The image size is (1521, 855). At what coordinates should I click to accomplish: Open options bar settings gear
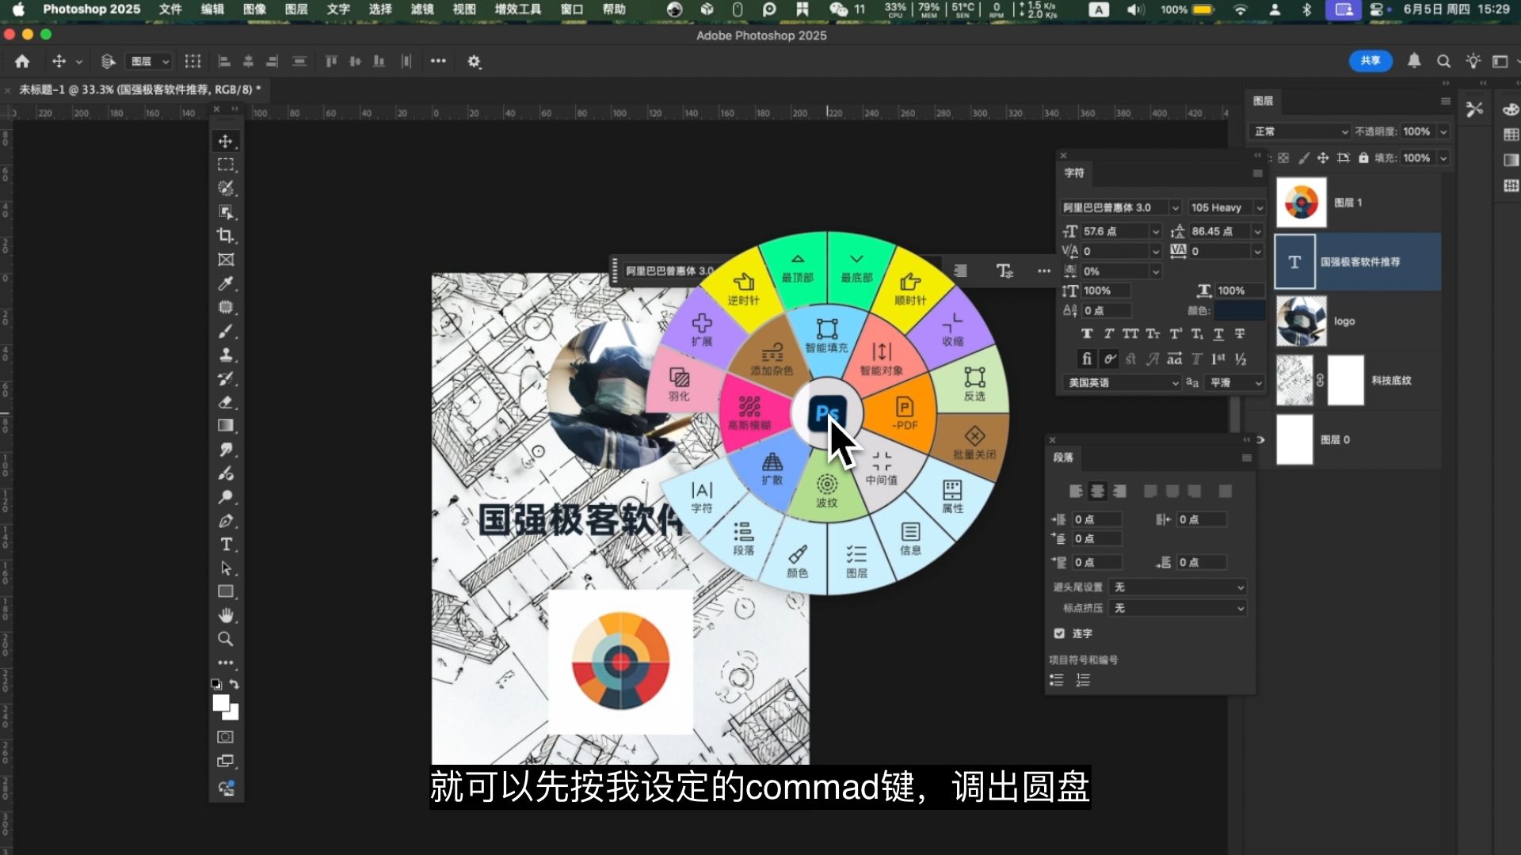pyautogui.click(x=474, y=61)
